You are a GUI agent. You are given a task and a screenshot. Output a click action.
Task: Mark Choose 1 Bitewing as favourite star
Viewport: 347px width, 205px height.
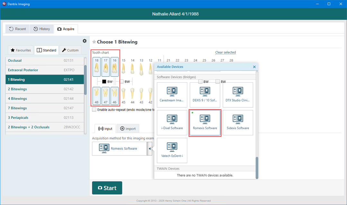point(94,42)
